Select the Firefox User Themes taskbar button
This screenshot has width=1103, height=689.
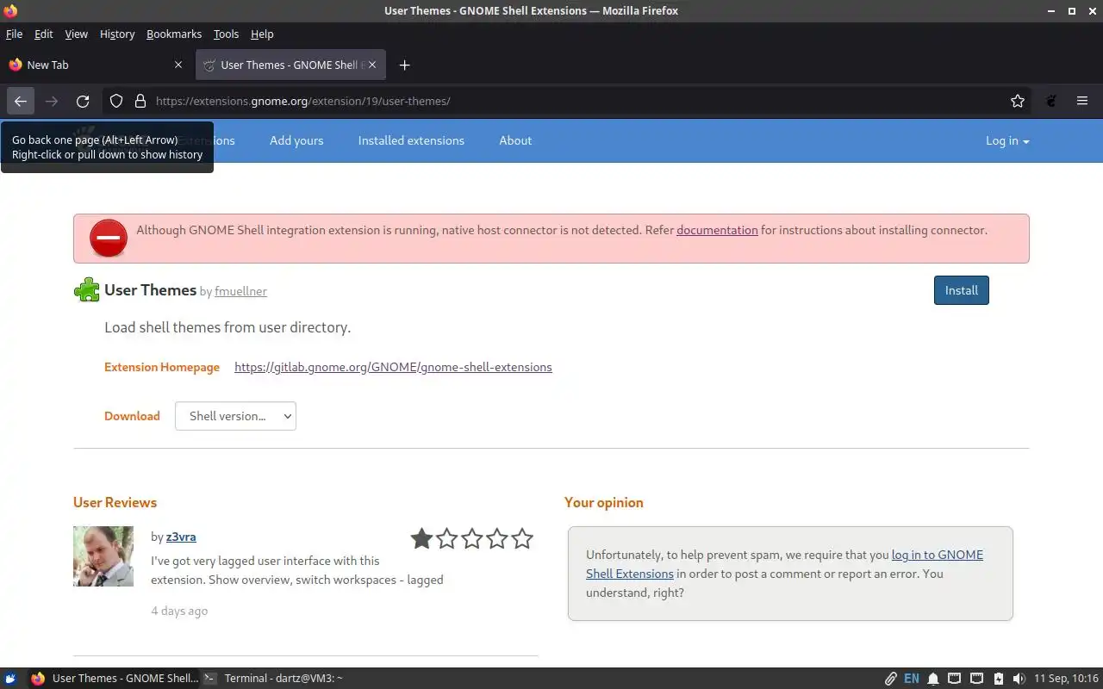pos(114,678)
